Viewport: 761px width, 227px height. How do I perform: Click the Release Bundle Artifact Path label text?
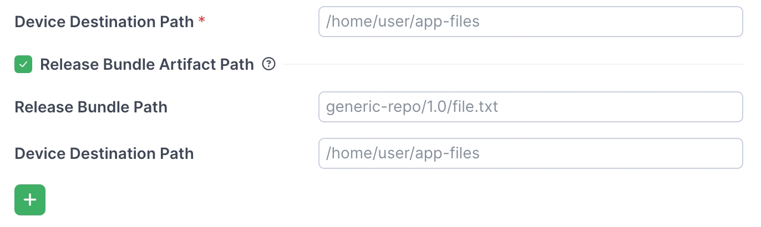coord(147,65)
